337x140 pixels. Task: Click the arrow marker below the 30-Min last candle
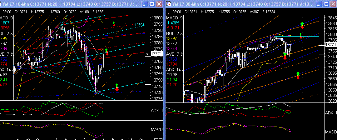pos(285,56)
